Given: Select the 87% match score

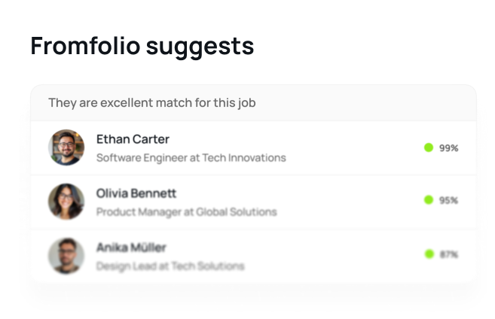Looking at the screenshot, I should [x=449, y=254].
